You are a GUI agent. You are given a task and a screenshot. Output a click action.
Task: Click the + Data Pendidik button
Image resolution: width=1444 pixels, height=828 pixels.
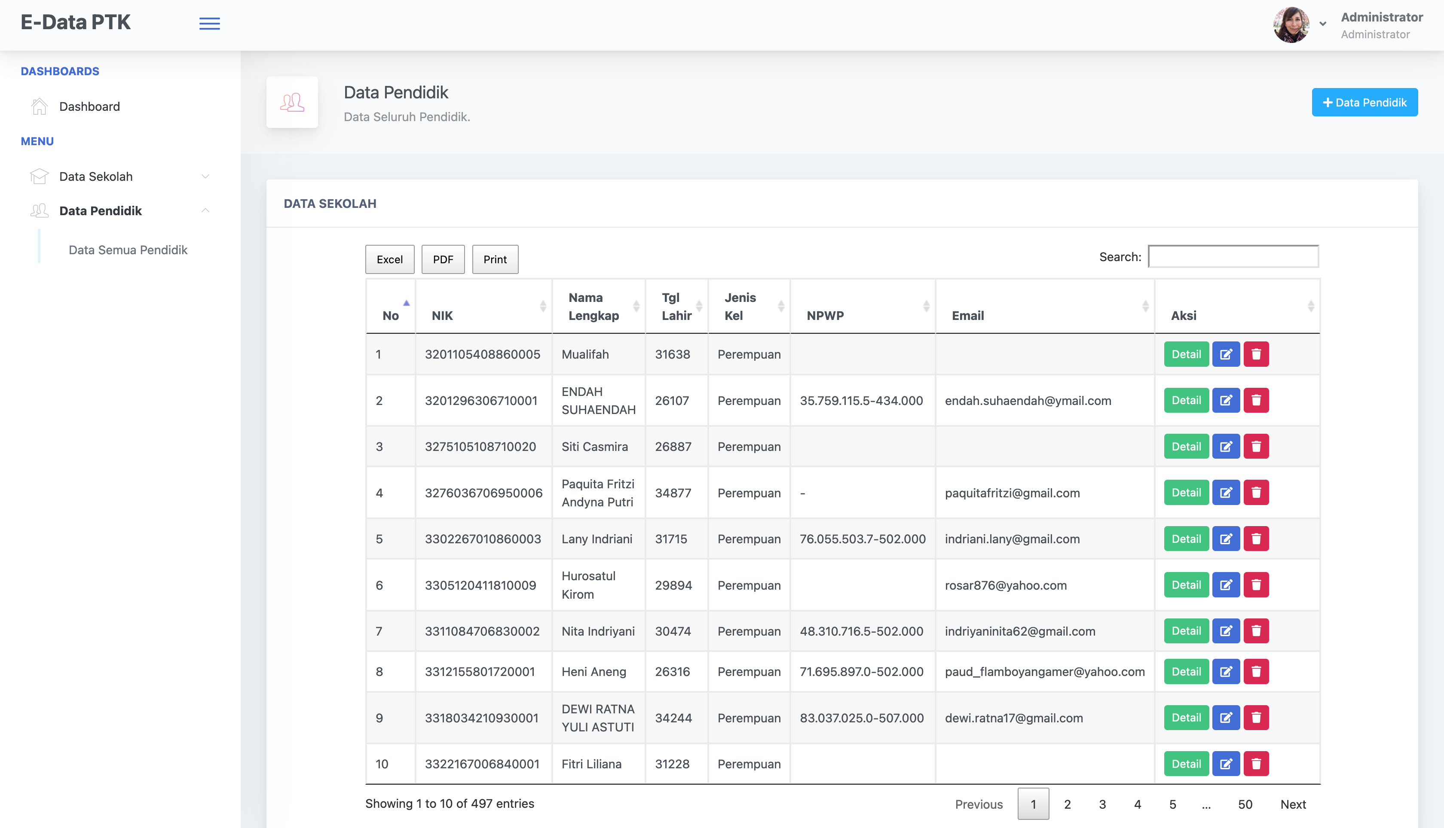(x=1364, y=102)
